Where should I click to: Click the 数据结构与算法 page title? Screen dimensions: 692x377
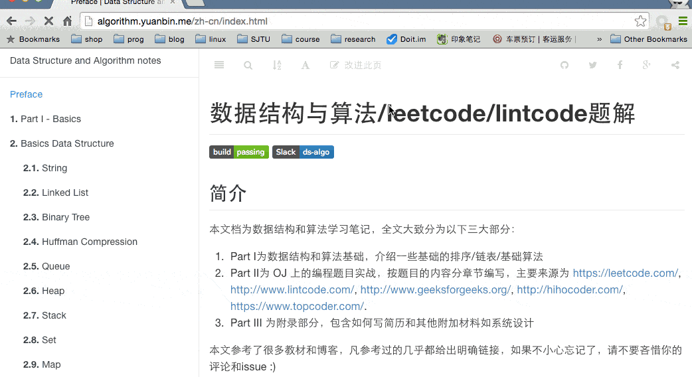(423, 113)
